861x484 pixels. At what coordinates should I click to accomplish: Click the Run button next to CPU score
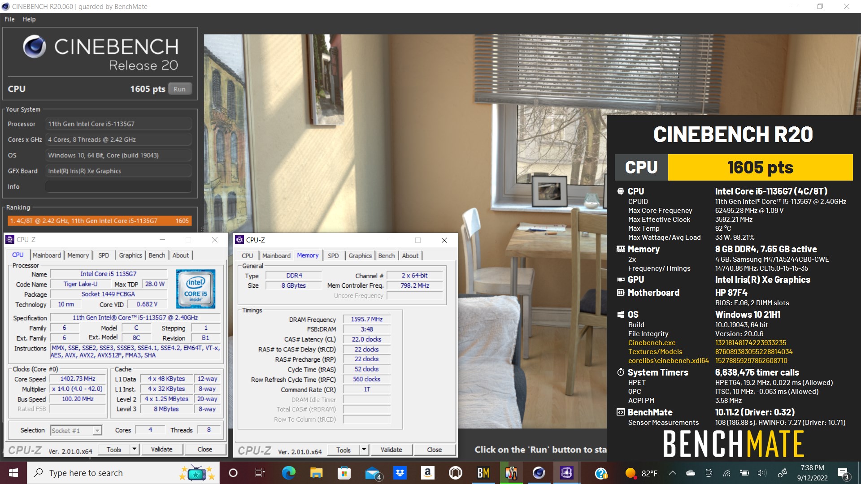coord(180,89)
